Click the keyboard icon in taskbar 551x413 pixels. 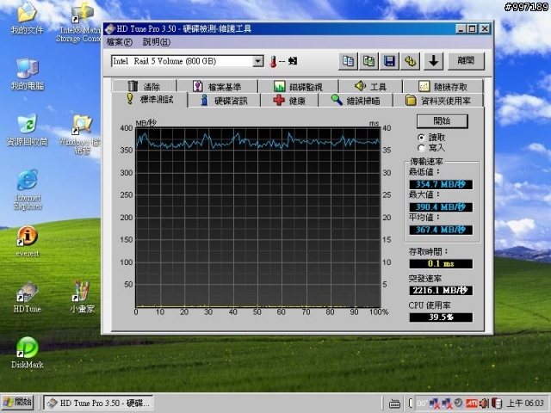click(394, 404)
